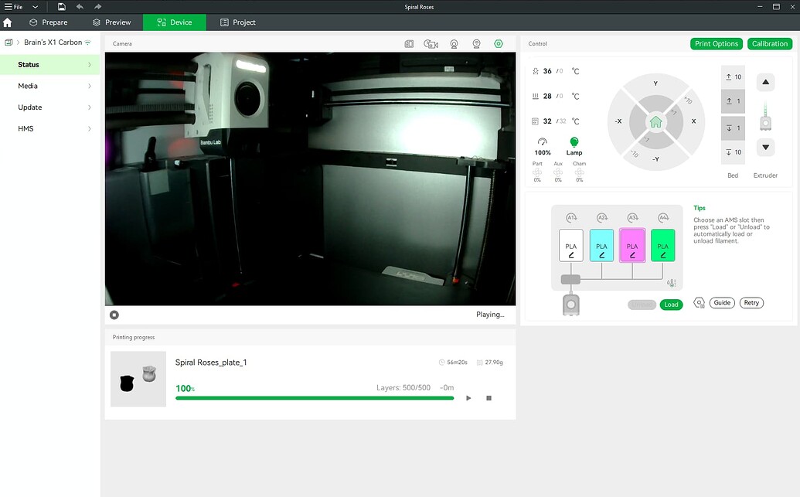
Task: Click the green Load button
Action: click(671, 305)
